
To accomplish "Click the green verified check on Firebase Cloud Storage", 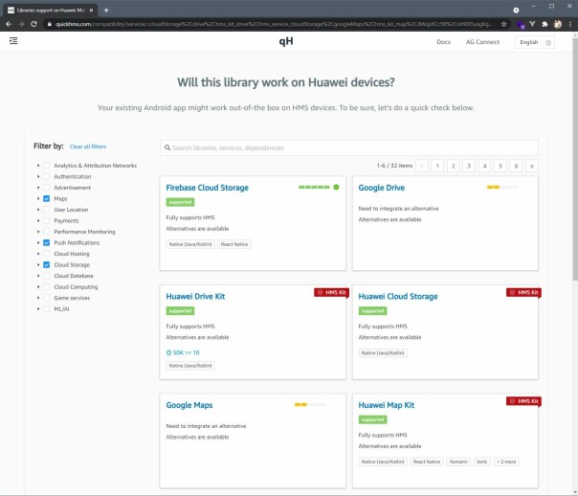I will click(336, 187).
